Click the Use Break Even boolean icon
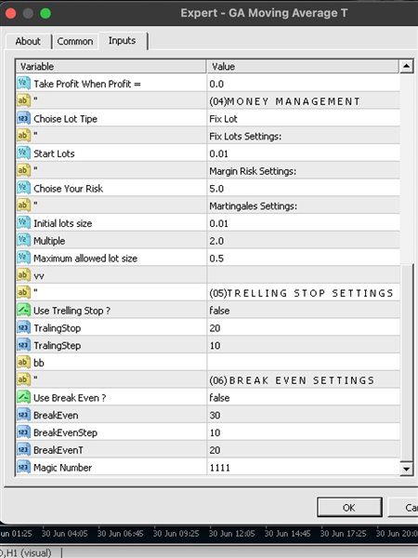Image resolution: width=418 pixels, height=558 pixels. [23, 397]
